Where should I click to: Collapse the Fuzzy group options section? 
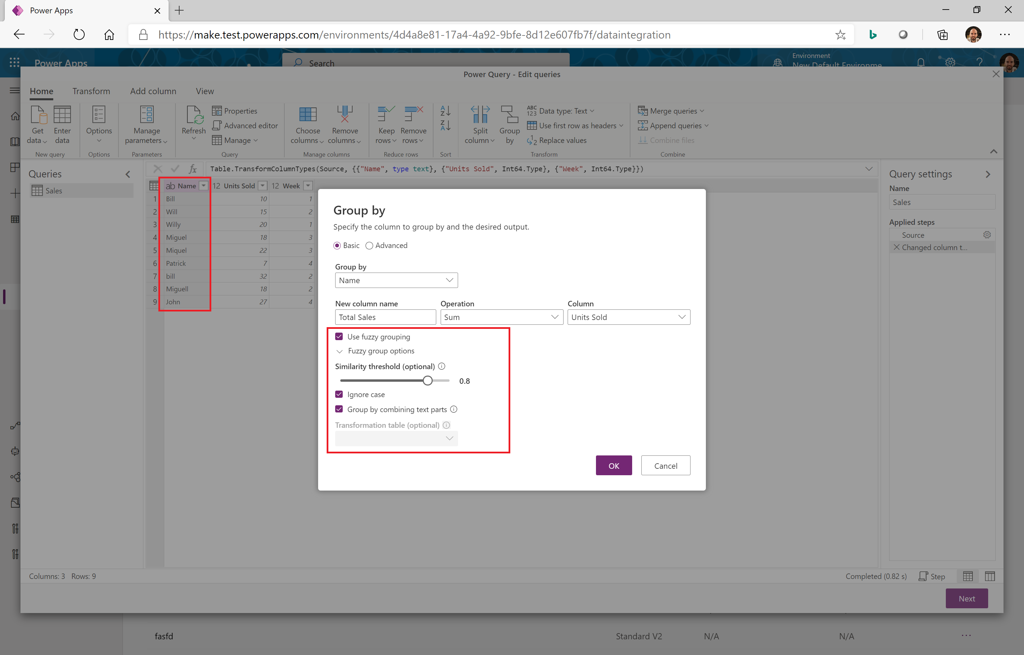coord(340,351)
